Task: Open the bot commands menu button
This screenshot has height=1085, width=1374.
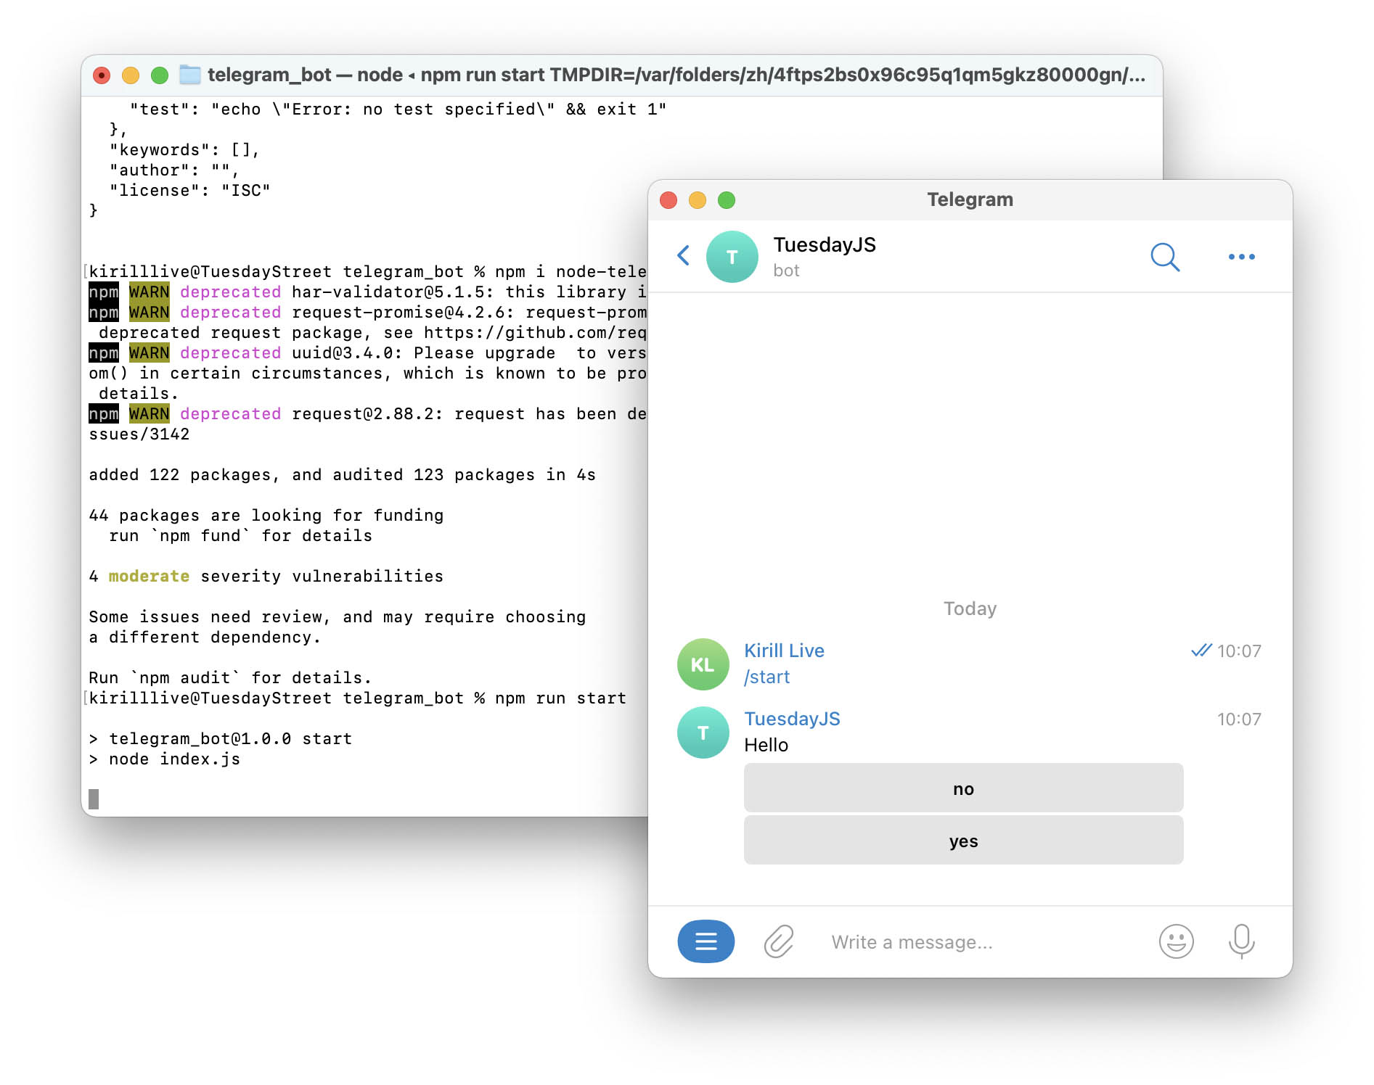Action: pos(706,941)
